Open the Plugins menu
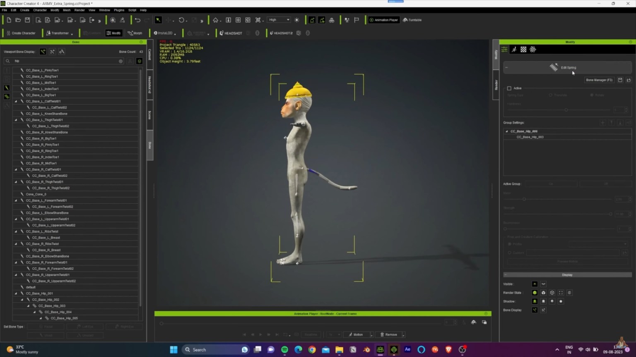 (119, 10)
